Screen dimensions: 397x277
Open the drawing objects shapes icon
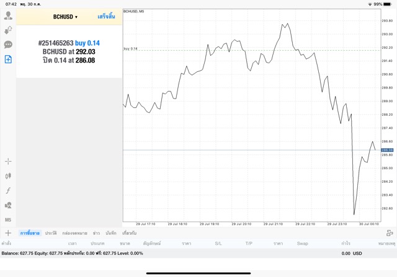click(8, 205)
